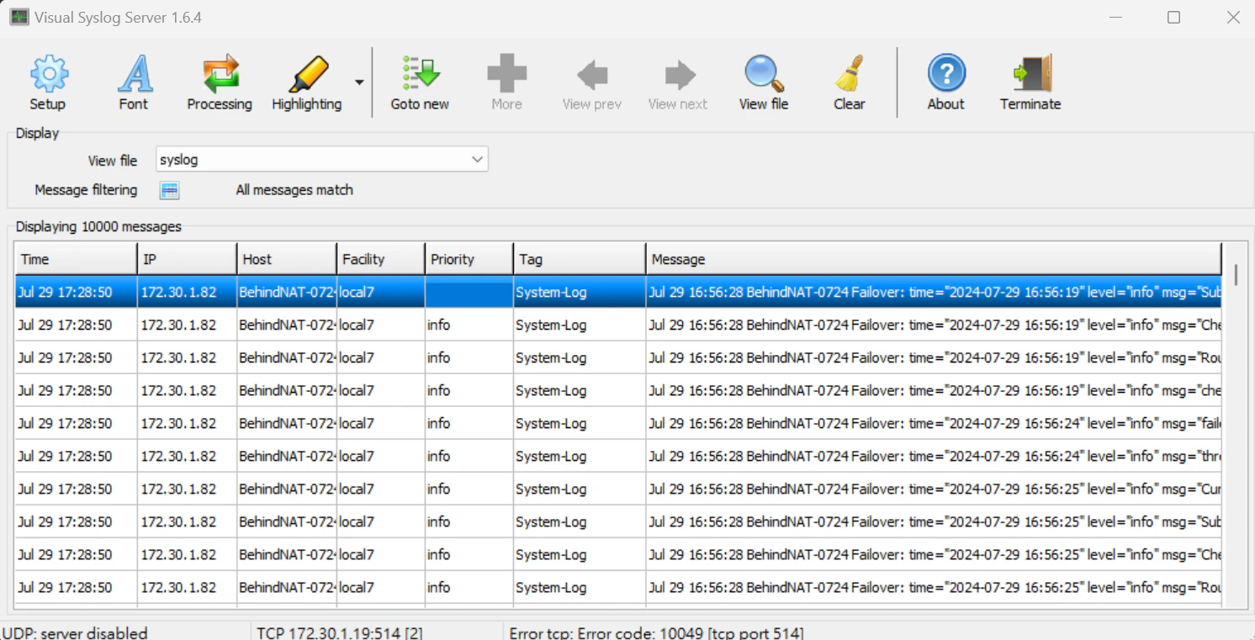Open the Font settings icon

coord(134,74)
